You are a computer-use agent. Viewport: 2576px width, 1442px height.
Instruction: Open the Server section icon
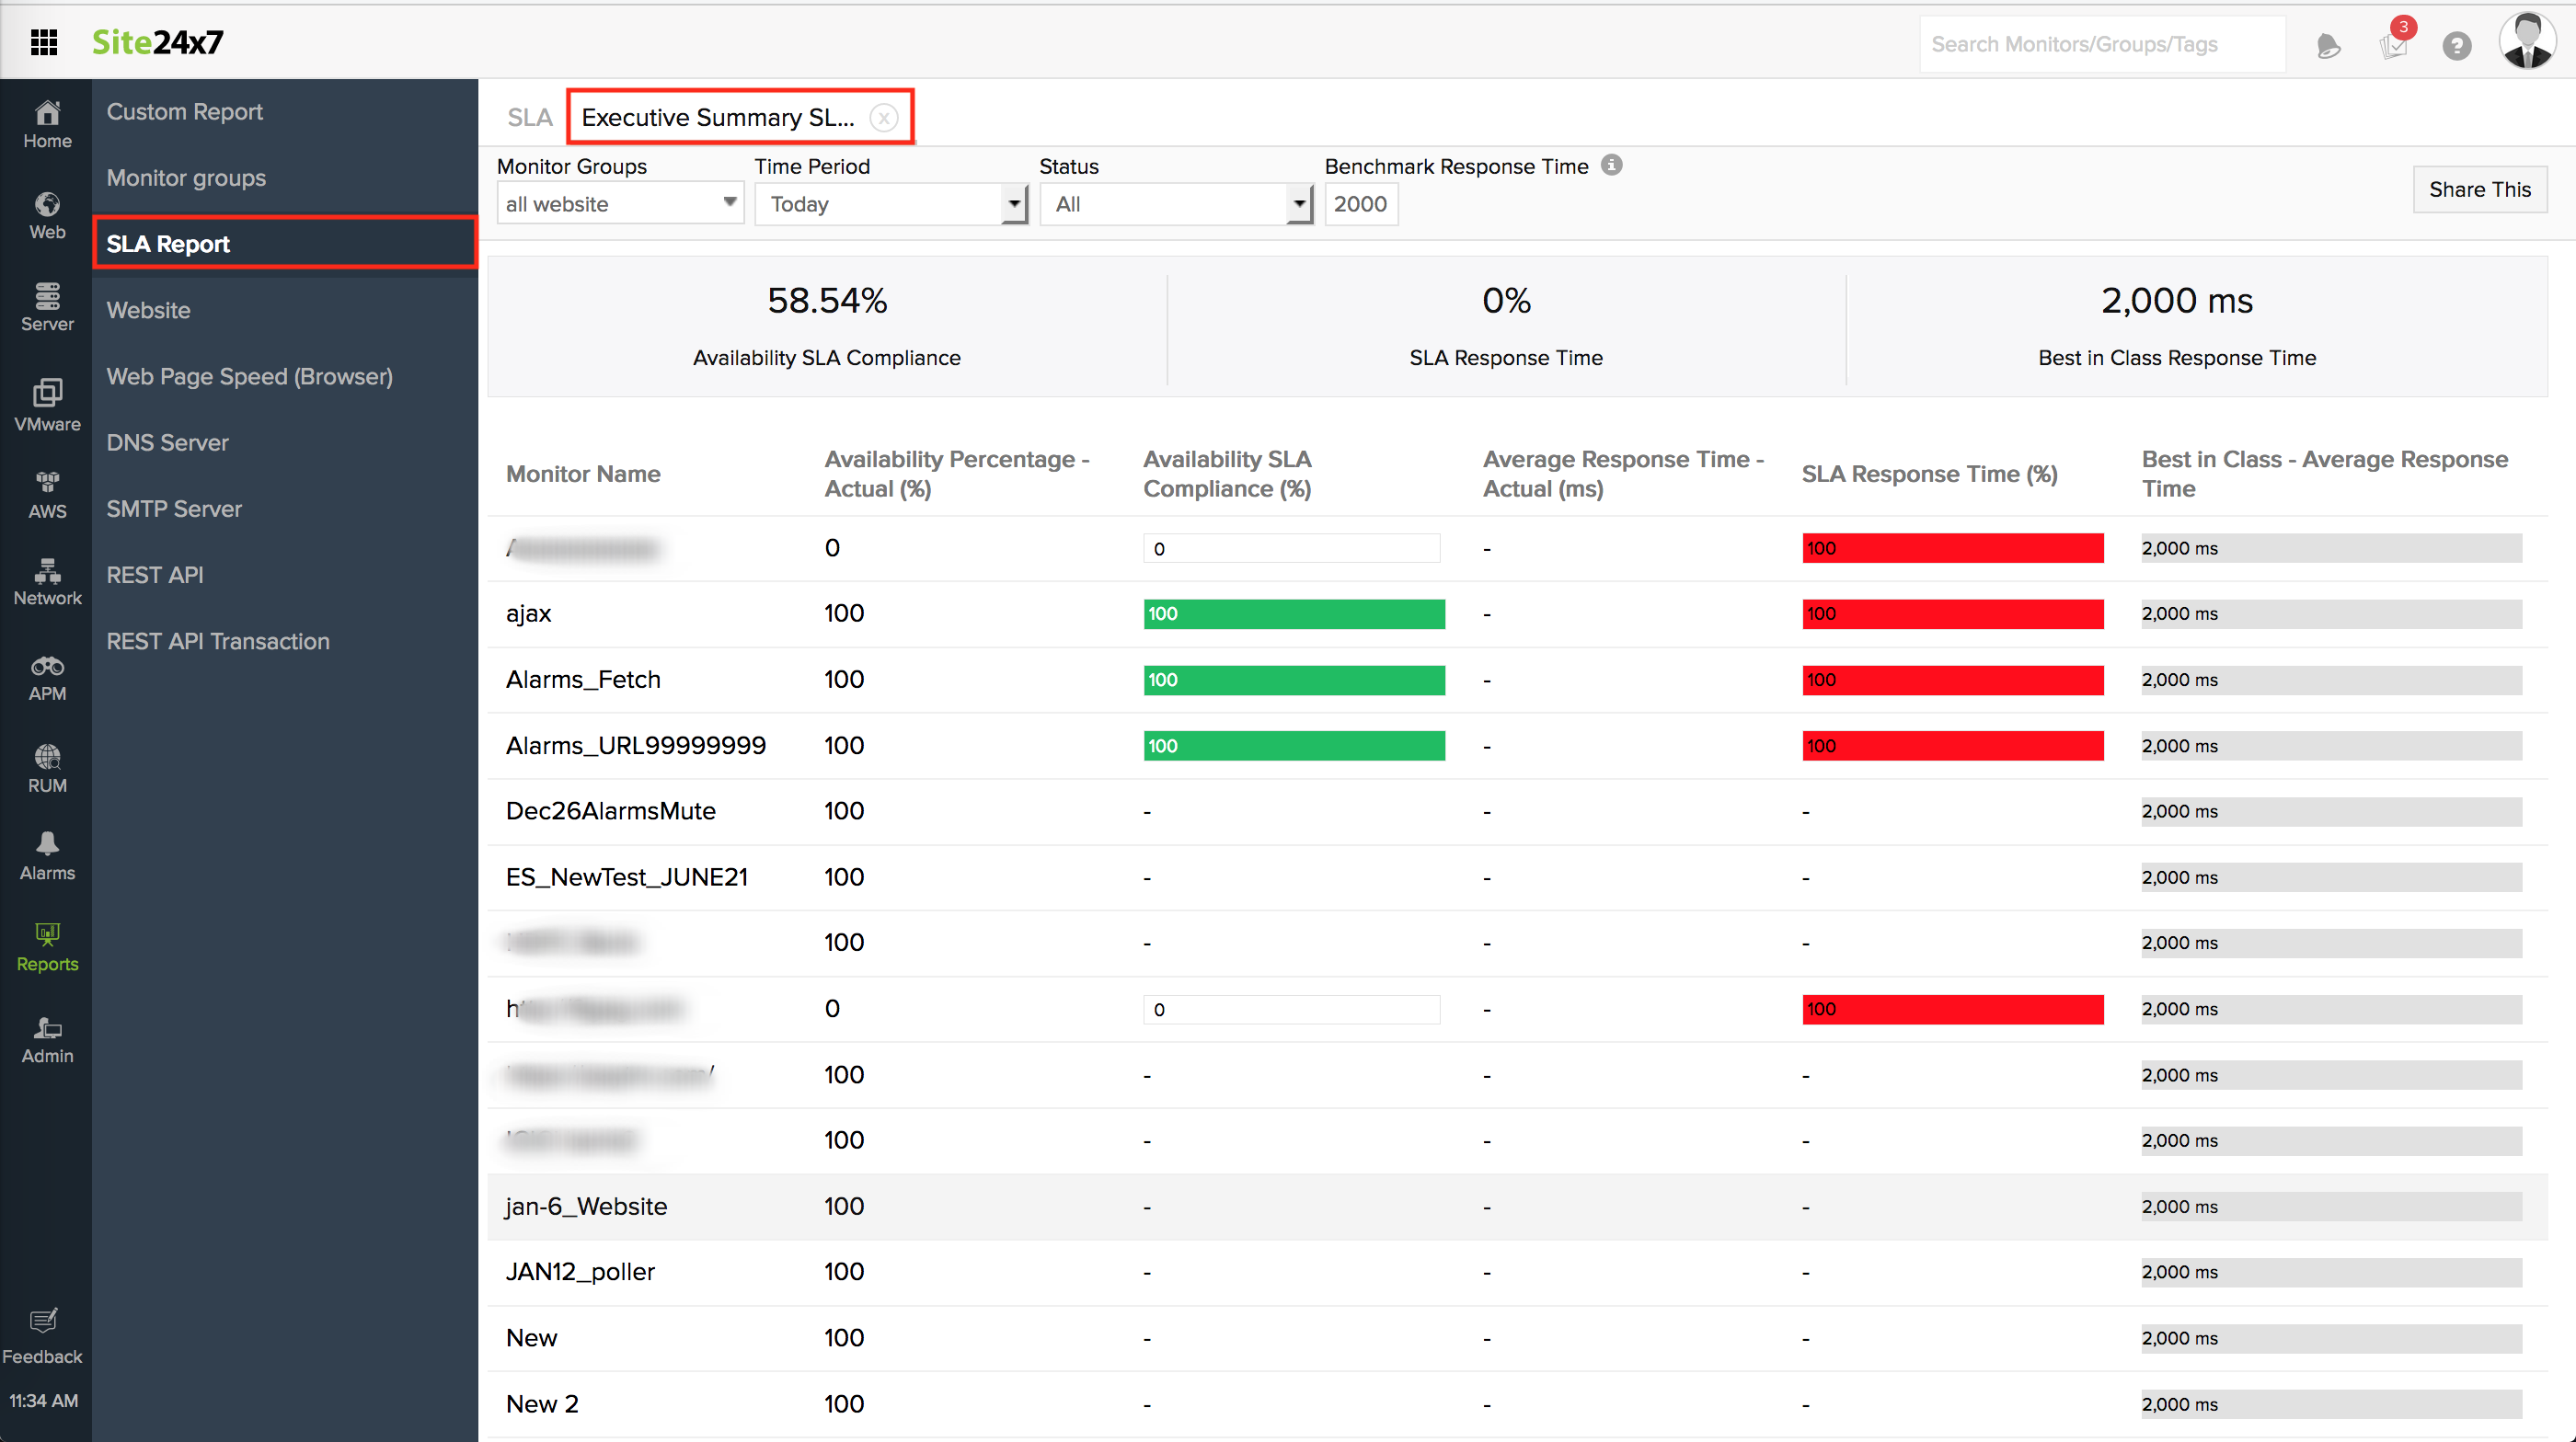[47, 306]
